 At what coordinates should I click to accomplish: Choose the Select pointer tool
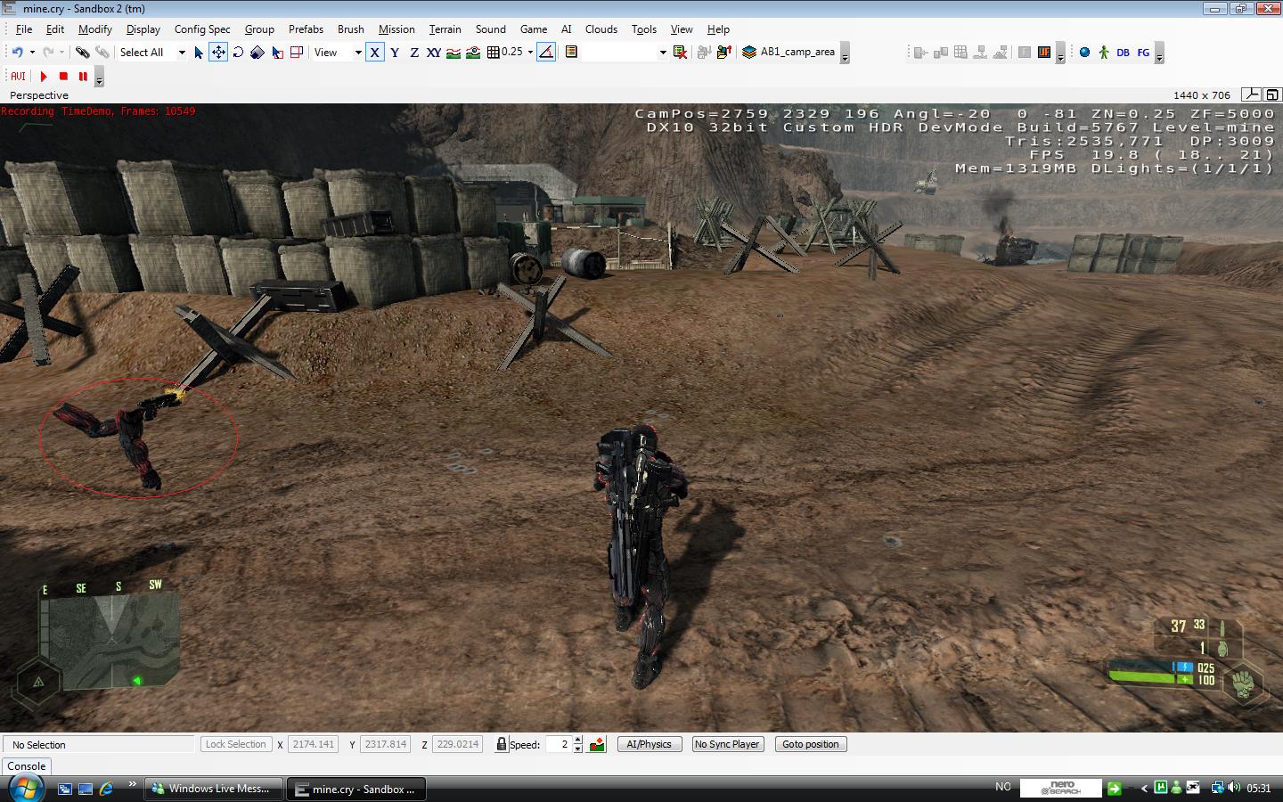tap(199, 52)
